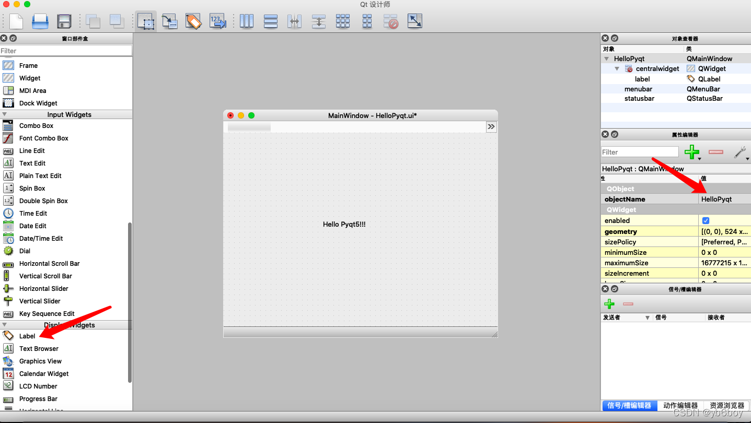Image resolution: width=751 pixels, height=423 pixels.
Task: Bring widget to front
Action: pos(117,21)
